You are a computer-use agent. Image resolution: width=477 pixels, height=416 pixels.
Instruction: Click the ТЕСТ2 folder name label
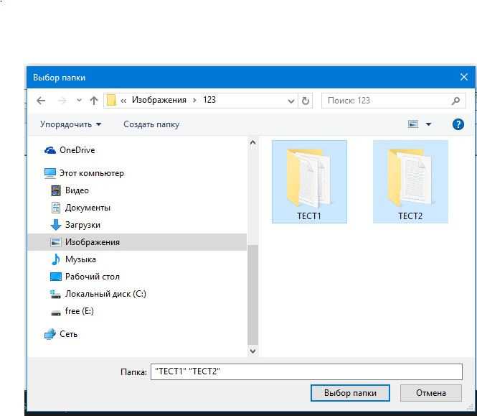[x=410, y=216]
